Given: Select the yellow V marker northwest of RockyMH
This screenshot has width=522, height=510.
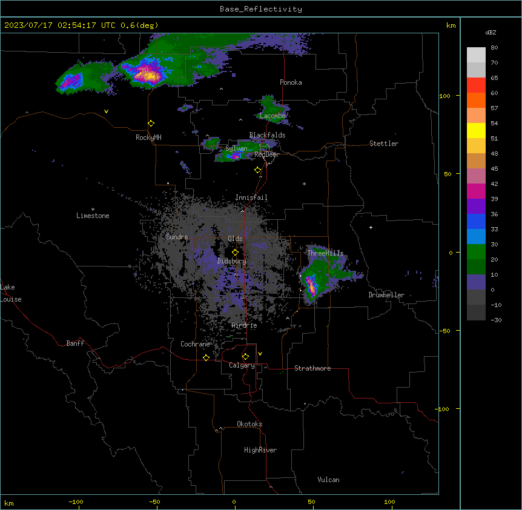Looking at the screenshot, I should coord(106,111).
